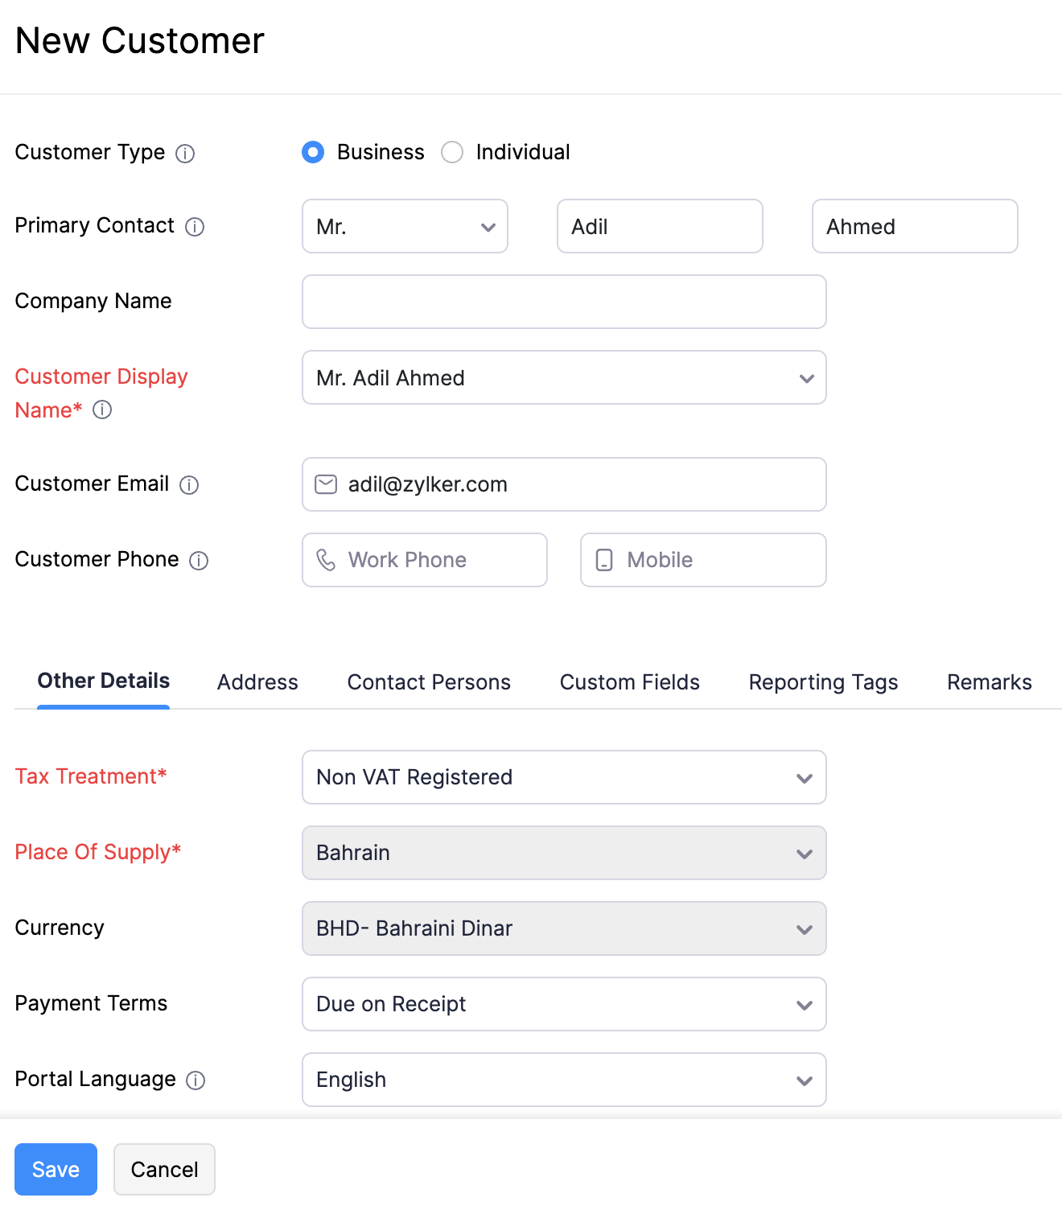The height and width of the screenshot is (1210, 1062).
Task: Open the Reporting Tags tab
Action: pyautogui.click(x=822, y=682)
